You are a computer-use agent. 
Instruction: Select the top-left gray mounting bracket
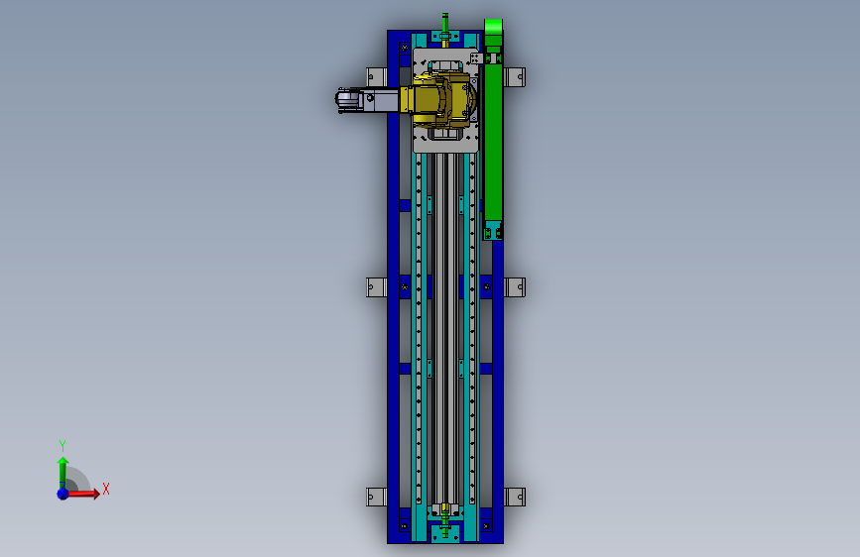point(376,77)
